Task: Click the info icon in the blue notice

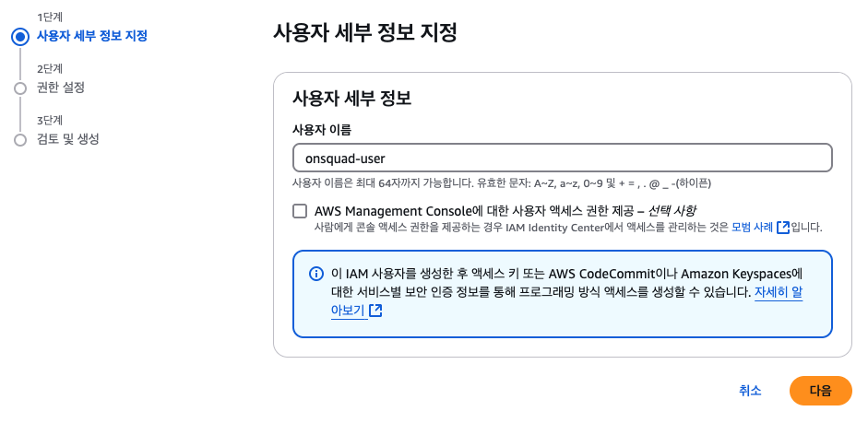Action: (315, 274)
